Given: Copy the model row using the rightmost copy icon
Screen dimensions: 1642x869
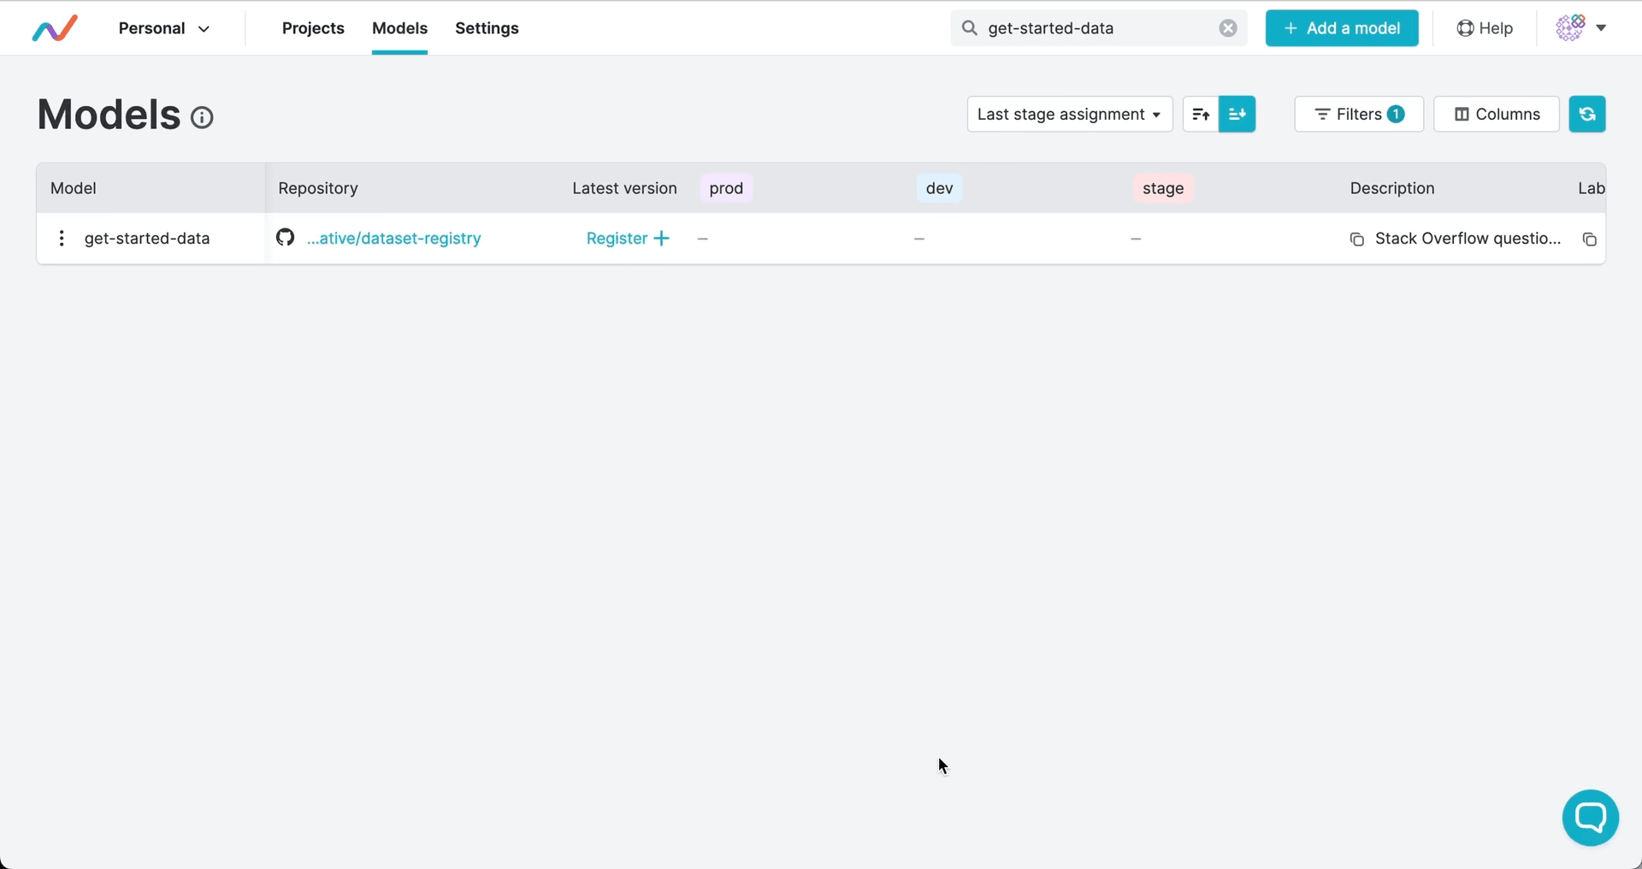Looking at the screenshot, I should pos(1591,239).
